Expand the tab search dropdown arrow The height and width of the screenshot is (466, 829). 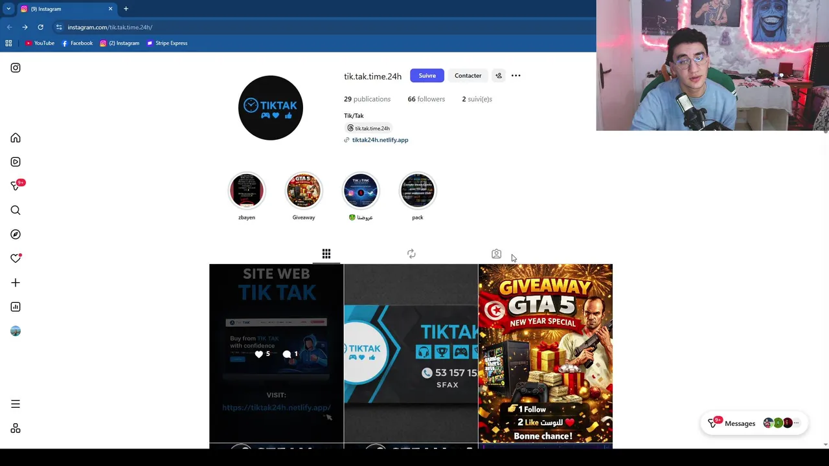[8, 9]
